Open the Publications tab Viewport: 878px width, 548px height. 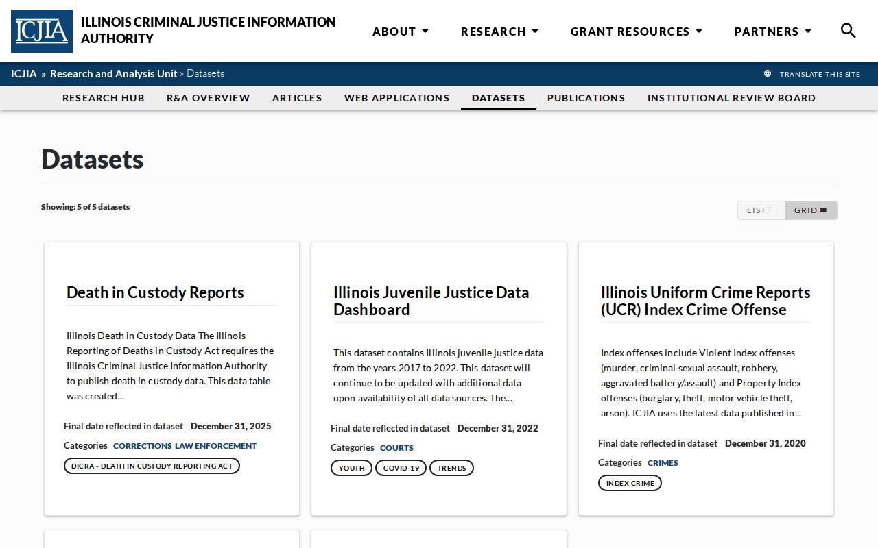[x=586, y=98]
